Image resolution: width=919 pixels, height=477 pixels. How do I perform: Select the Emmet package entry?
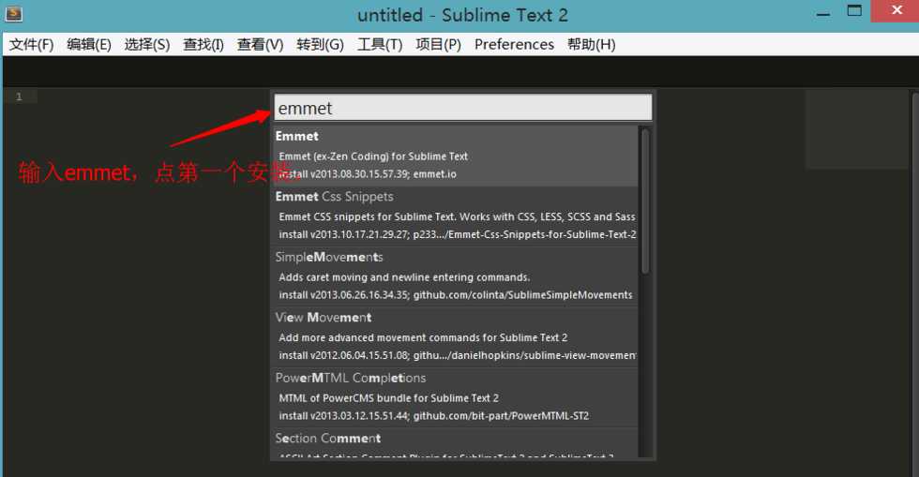pos(456,156)
